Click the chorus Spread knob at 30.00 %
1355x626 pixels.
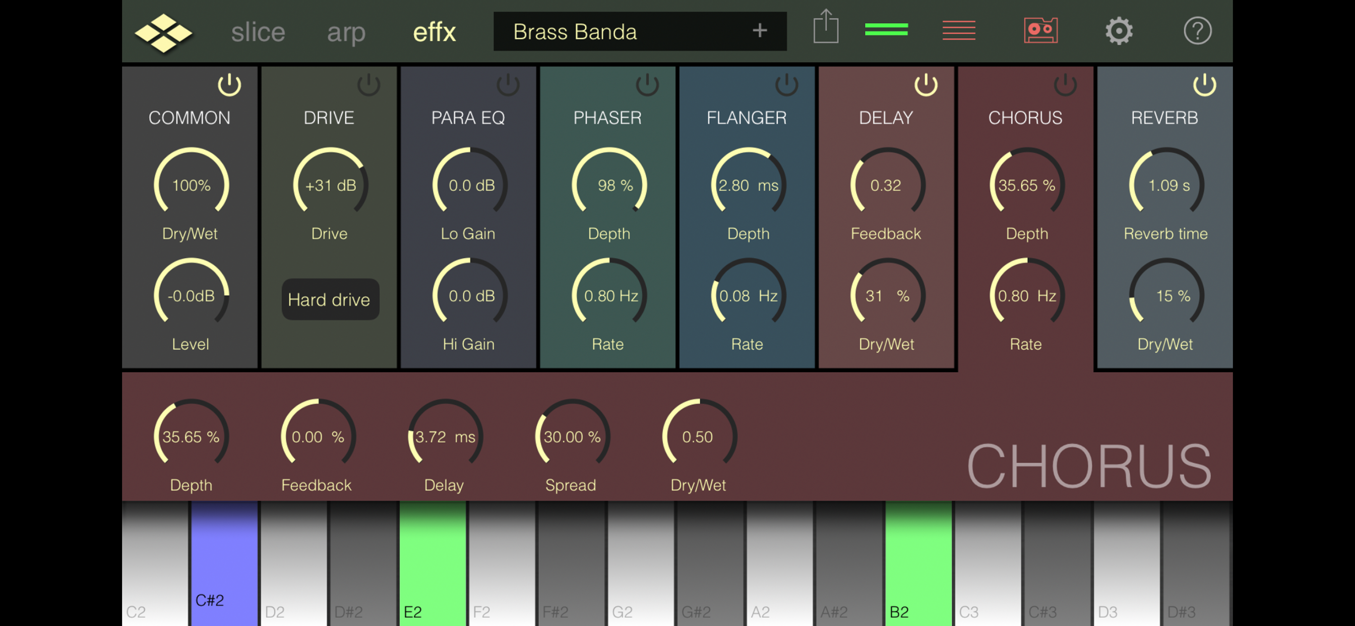572,436
